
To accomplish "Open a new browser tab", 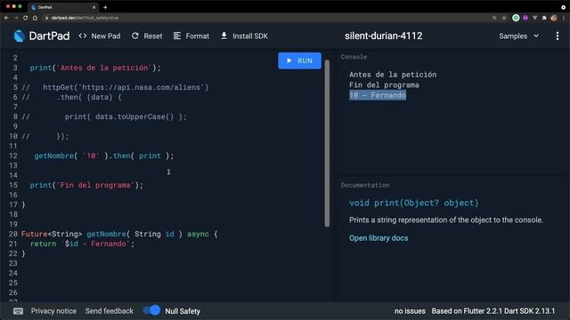I will (x=105, y=7).
